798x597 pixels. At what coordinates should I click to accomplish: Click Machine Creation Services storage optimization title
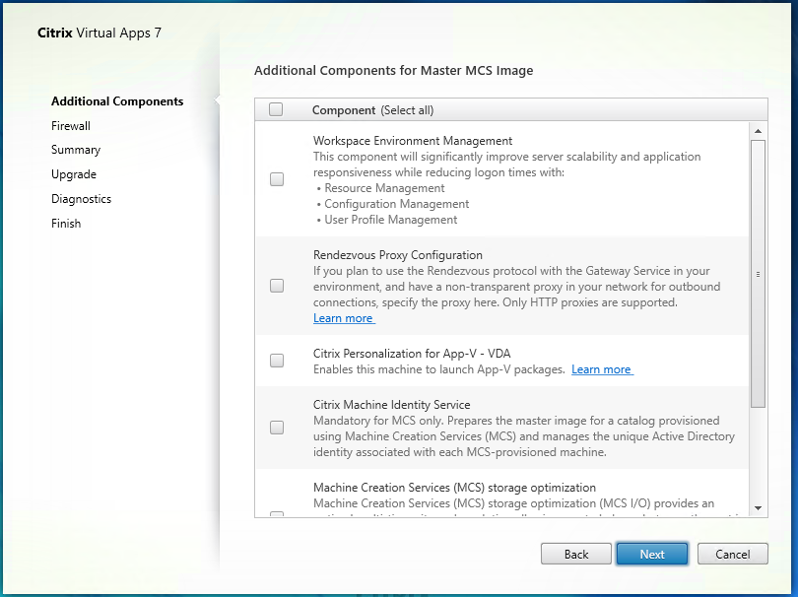(x=454, y=488)
